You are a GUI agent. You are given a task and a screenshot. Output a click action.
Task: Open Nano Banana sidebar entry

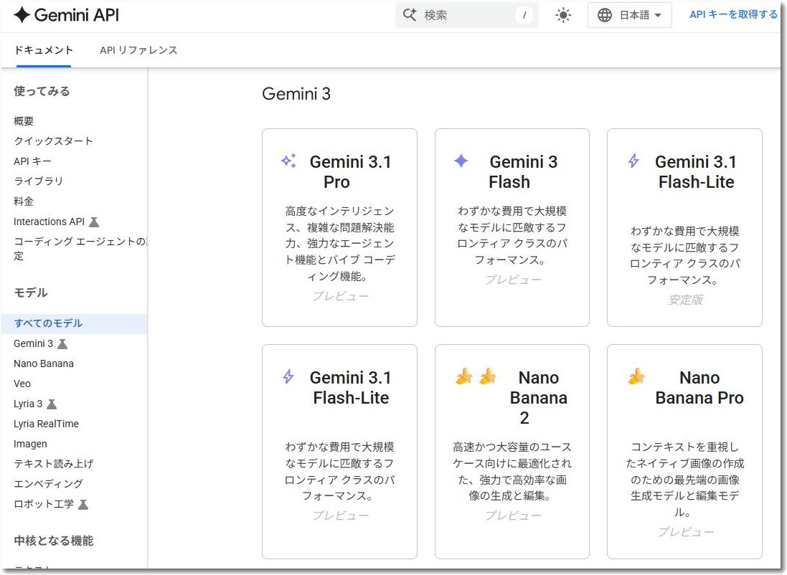pos(44,363)
